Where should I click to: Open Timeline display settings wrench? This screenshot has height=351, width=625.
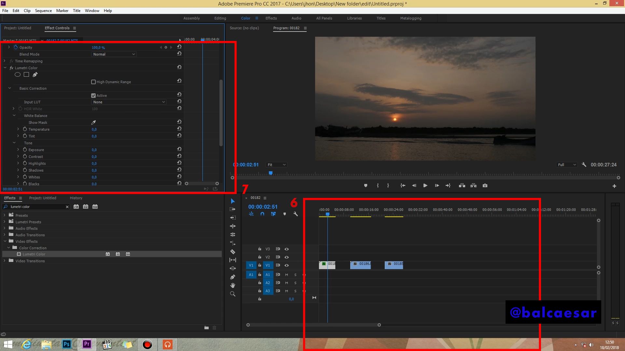[296, 214]
